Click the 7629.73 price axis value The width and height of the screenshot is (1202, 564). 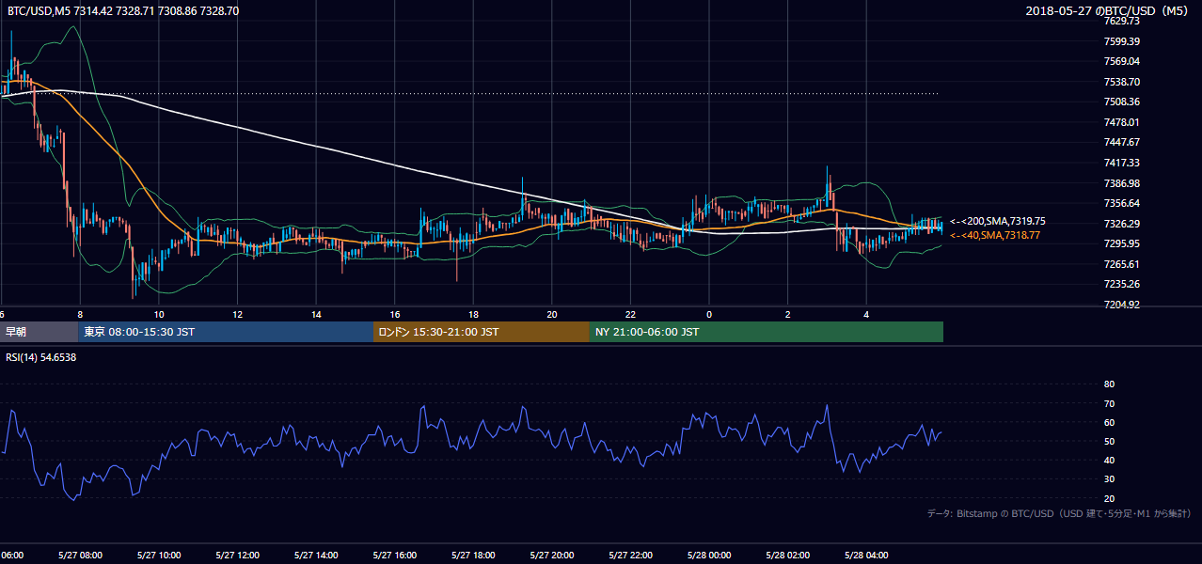point(1121,21)
